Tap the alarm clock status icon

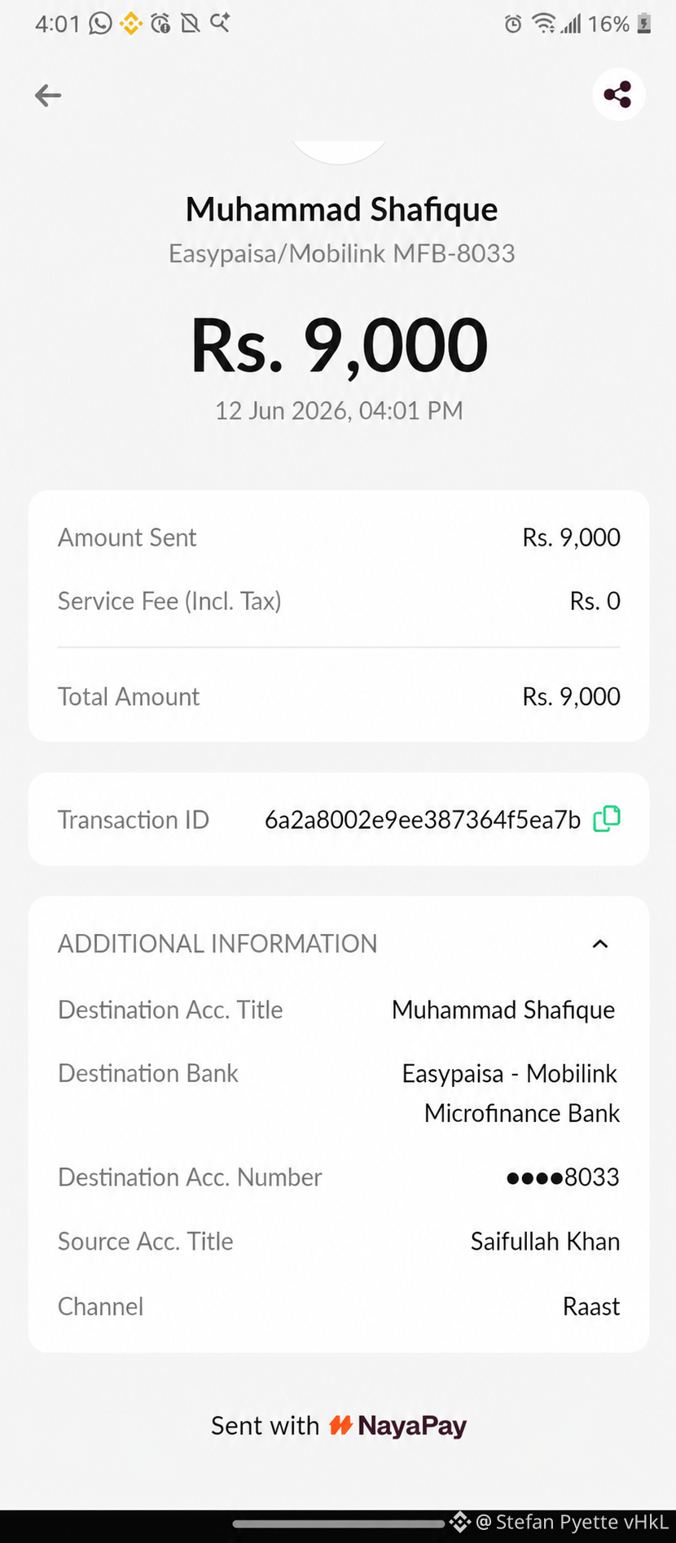(x=513, y=24)
